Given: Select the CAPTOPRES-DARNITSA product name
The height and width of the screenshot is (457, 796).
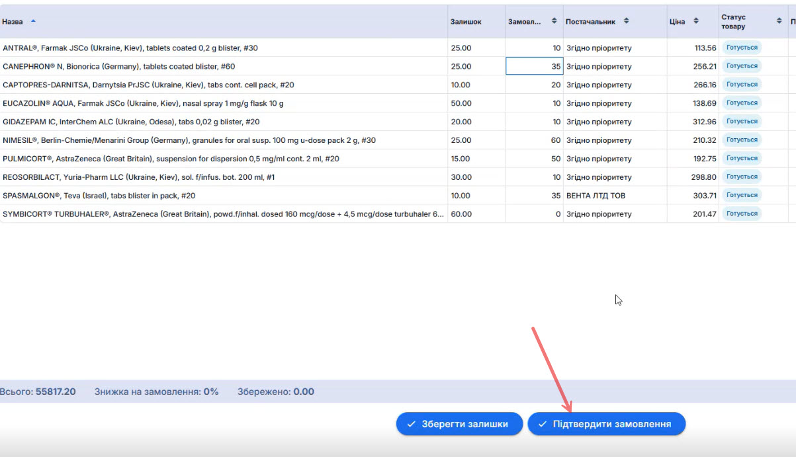Looking at the screenshot, I should pyautogui.click(x=149, y=85).
